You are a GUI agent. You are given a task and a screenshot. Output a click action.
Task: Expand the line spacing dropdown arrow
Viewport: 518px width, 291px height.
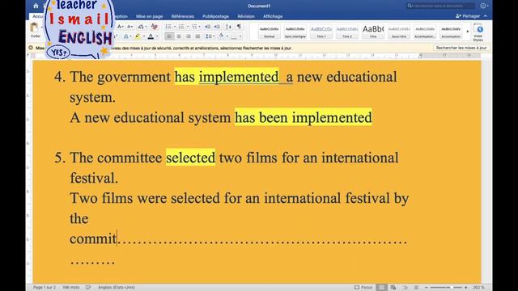coord(214,36)
